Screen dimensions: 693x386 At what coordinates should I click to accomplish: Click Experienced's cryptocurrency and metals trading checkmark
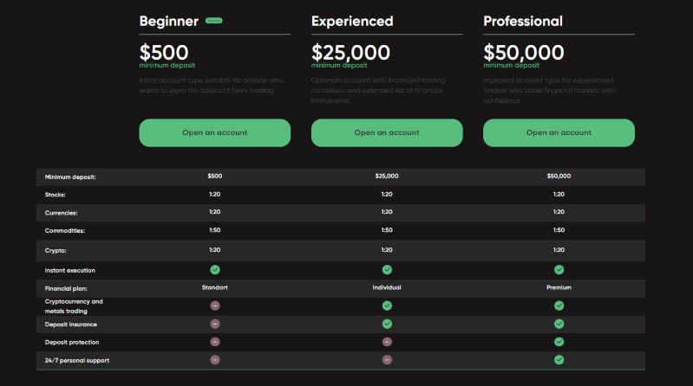click(387, 306)
